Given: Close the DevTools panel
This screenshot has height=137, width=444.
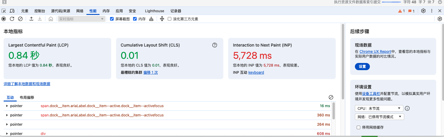Looking at the screenshot, I should 440,11.
